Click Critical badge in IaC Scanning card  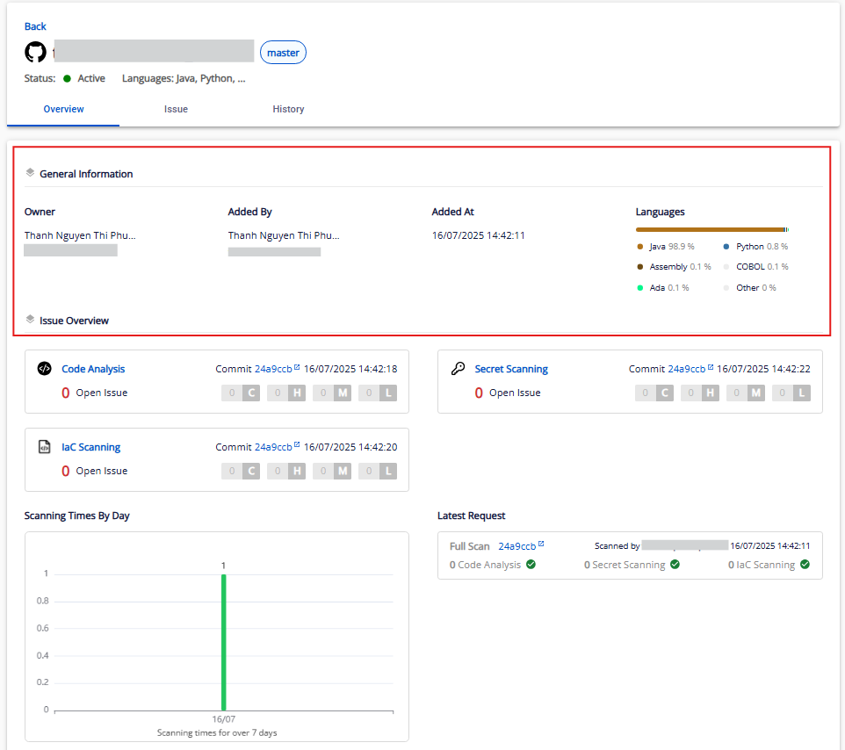pos(241,471)
